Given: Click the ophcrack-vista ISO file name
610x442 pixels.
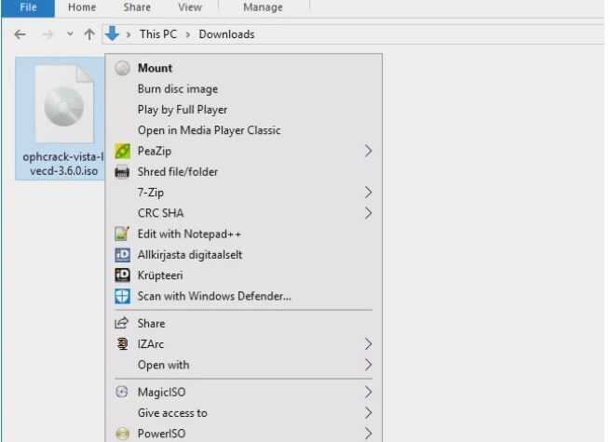Looking at the screenshot, I should click(x=63, y=164).
